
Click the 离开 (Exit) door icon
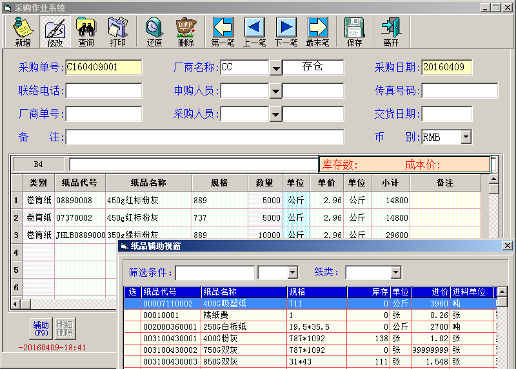[391, 32]
